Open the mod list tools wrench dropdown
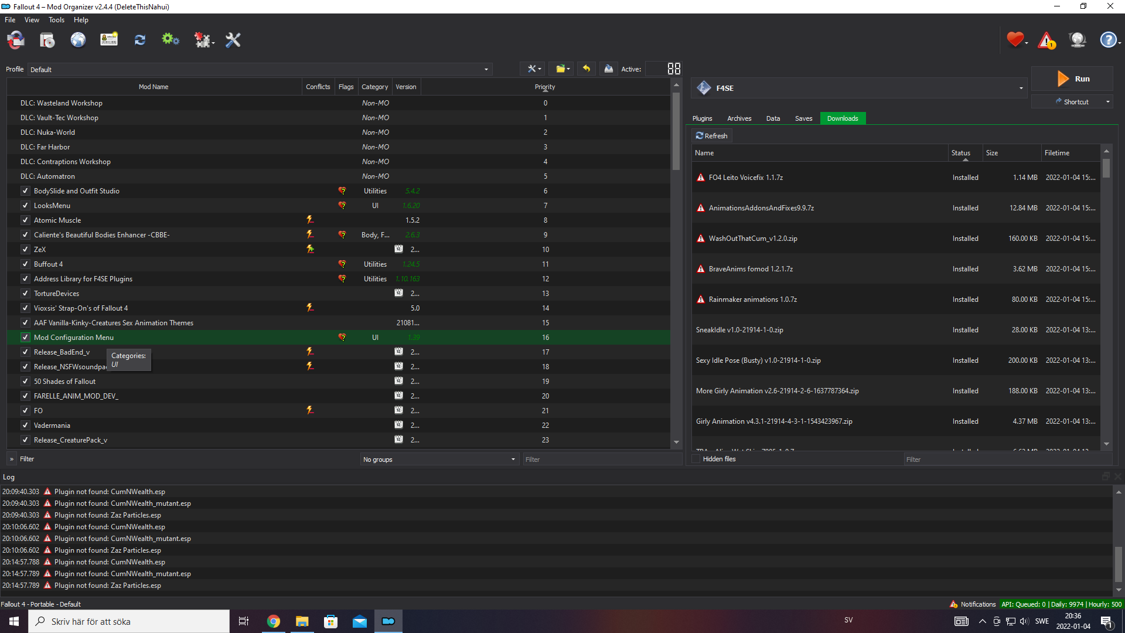This screenshot has width=1125, height=633. click(533, 69)
